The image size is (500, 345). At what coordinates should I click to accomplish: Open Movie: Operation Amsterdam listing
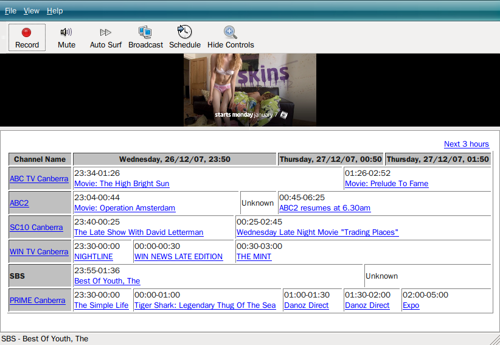pyautogui.click(x=125, y=208)
